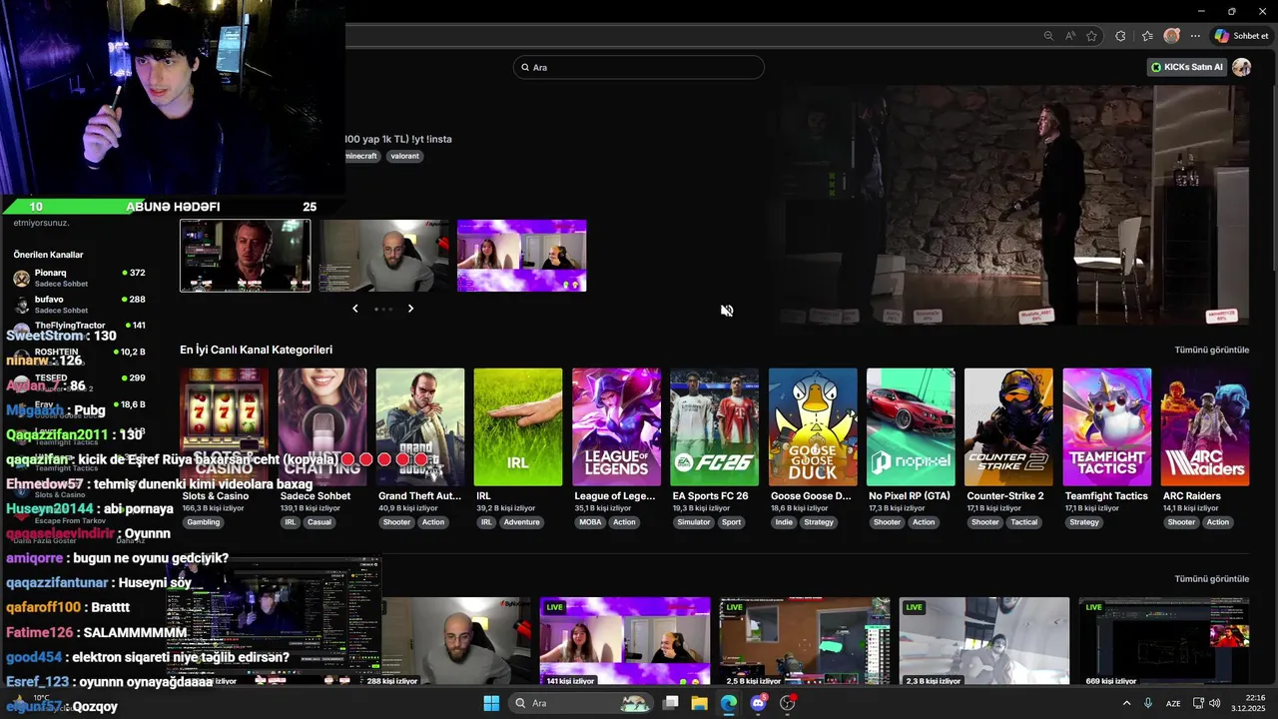
Task: Click Casual tag under Sadece Sohbet
Action: tap(319, 522)
